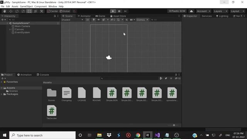Search assets by type icon

(161, 78)
